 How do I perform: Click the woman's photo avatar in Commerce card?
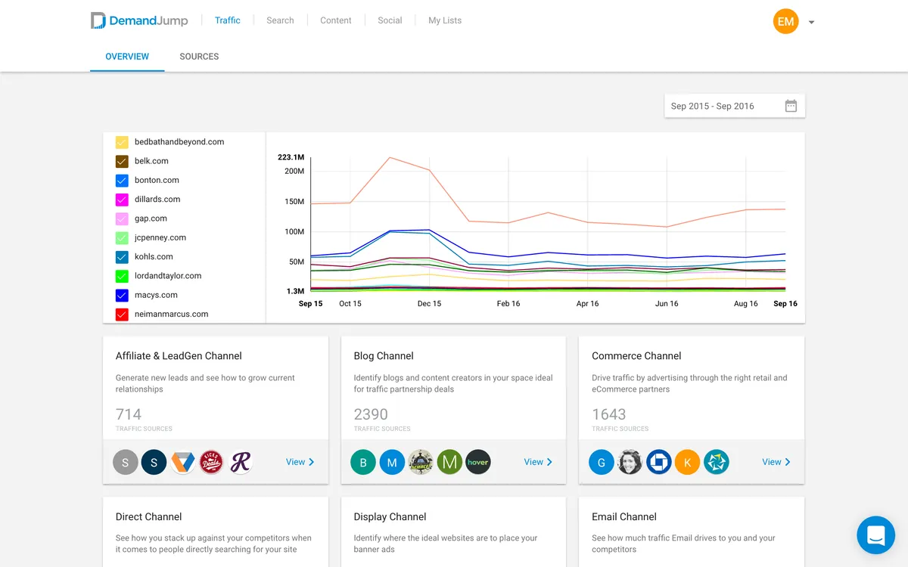(630, 462)
